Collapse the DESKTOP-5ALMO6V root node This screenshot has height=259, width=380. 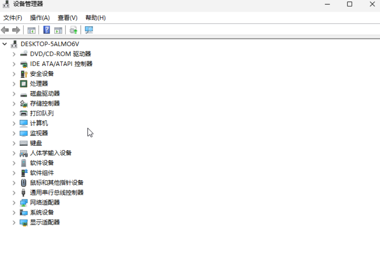pos(5,44)
